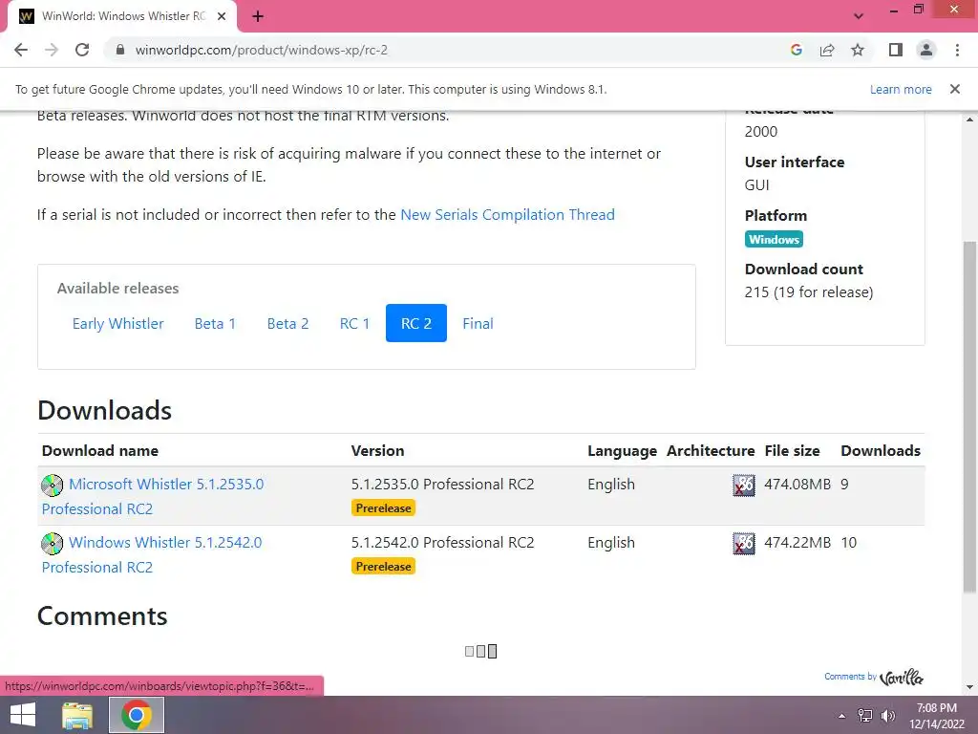
Task: Click the Architecture column header
Action: point(711,451)
